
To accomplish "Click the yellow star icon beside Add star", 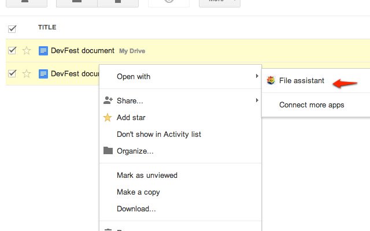I will (x=108, y=117).
